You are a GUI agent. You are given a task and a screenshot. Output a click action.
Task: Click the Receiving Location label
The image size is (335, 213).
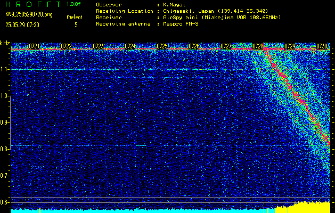[125, 11]
